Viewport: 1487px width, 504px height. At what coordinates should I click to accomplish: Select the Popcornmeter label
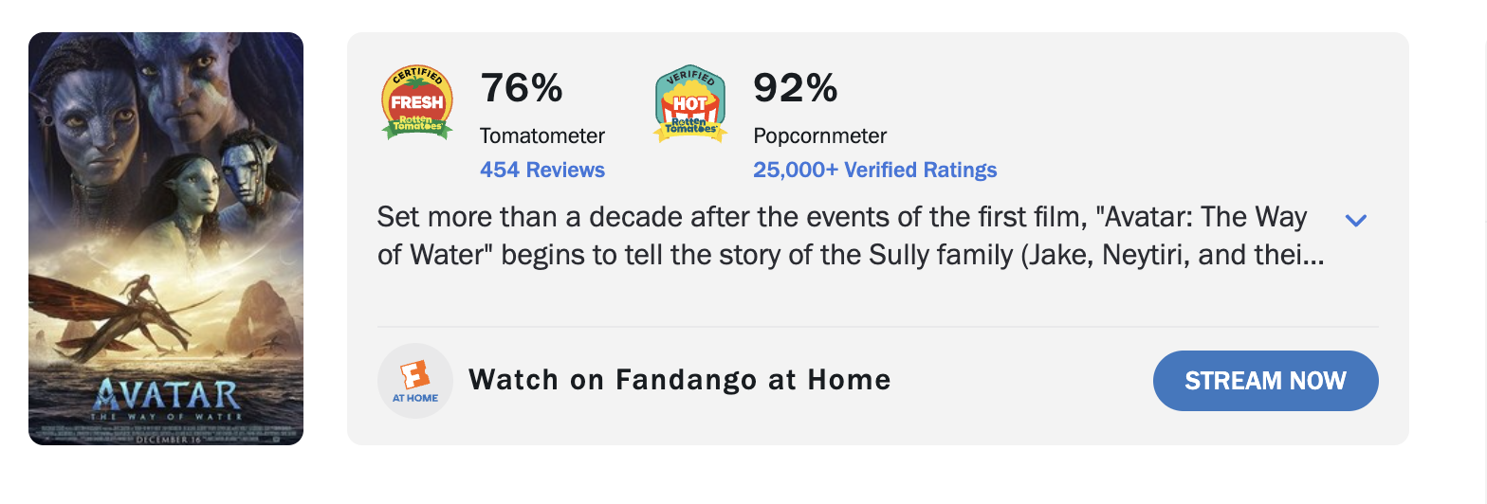click(x=820, y=136)
